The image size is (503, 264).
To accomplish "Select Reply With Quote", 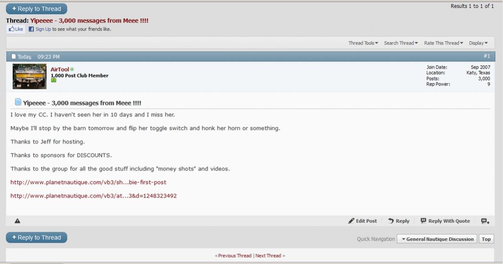I will [445, 221].
